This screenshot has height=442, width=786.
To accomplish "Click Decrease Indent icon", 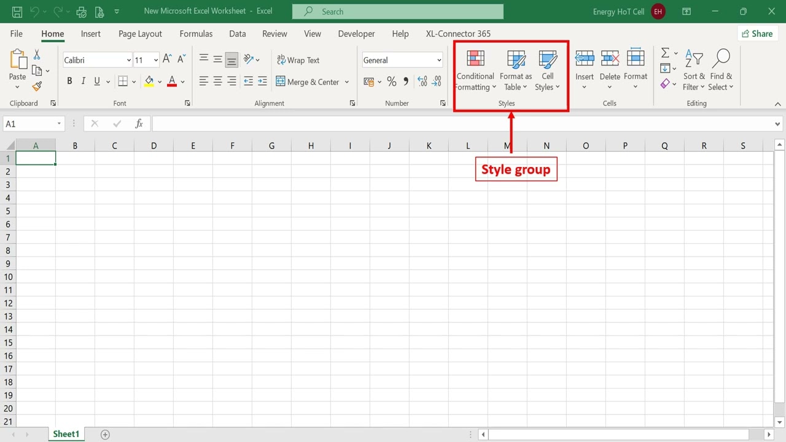I will click(248, 81).
